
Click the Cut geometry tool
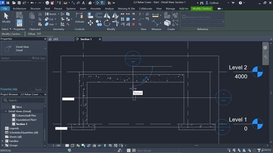click(x=49, y=19)
